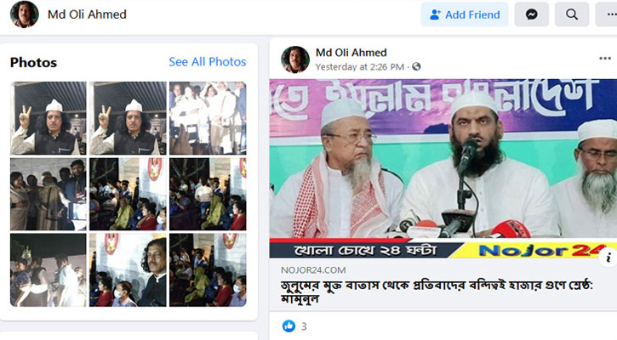Click the post author's profile picture
The image size is (617, 340).
(295, 59)
